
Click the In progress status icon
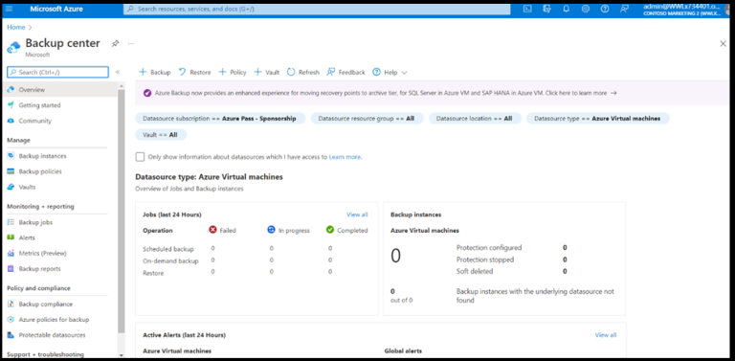pyautogui.click(x=271, y=230)
